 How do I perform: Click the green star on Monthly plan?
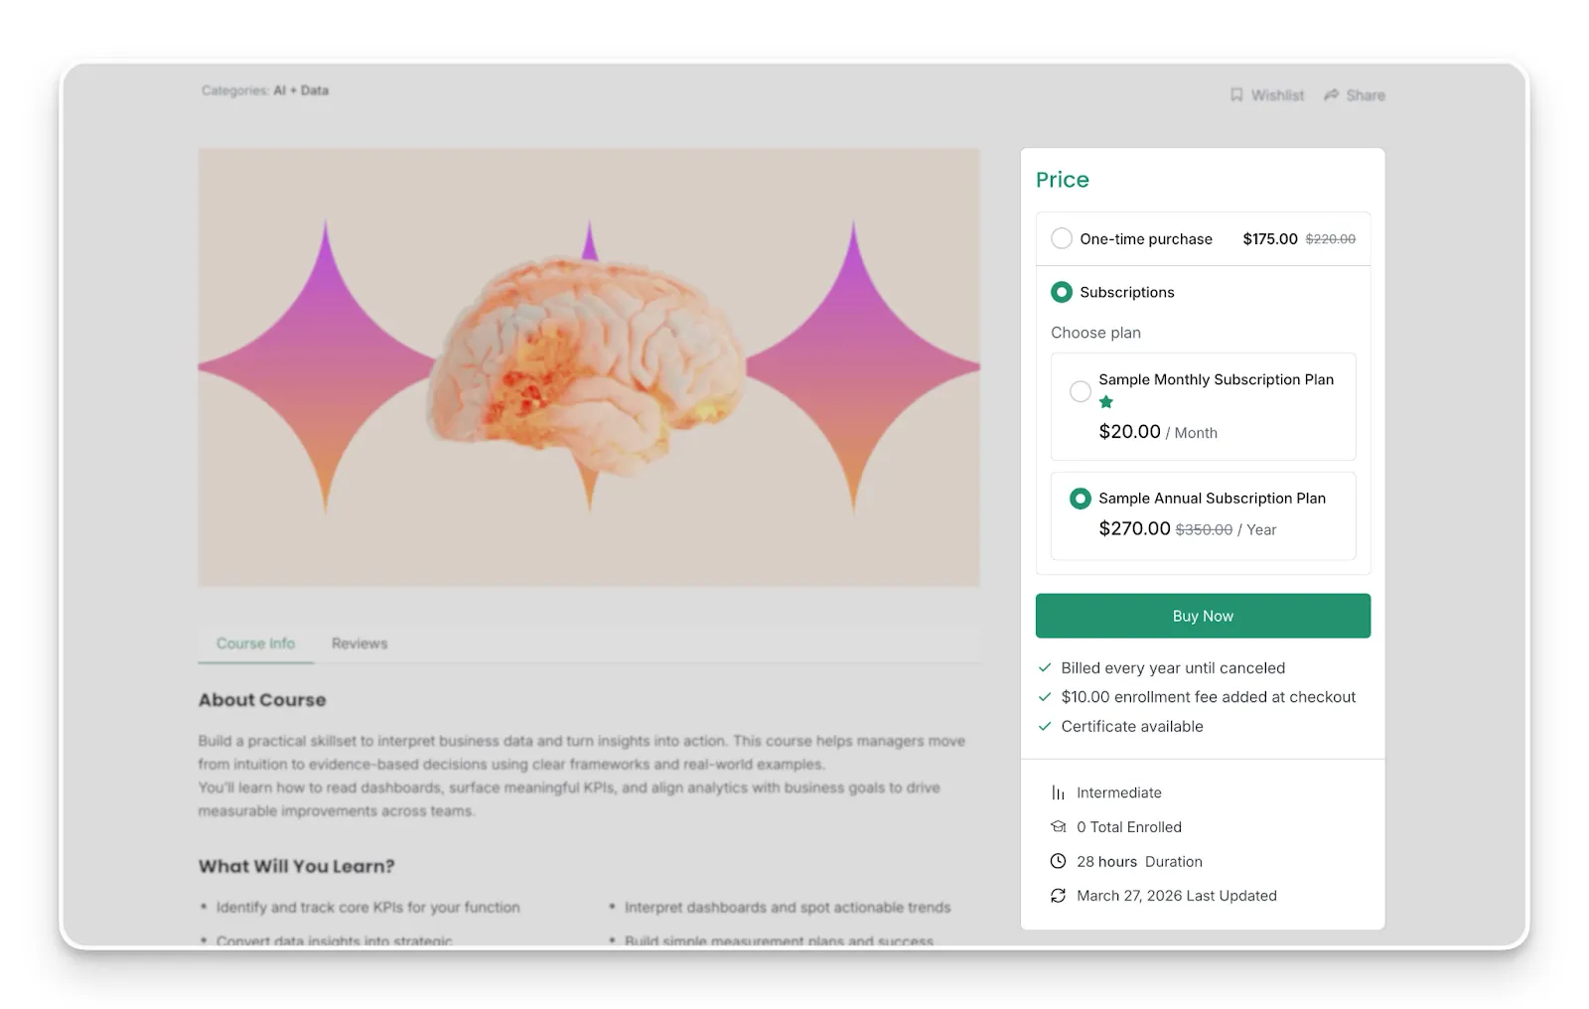1106,402
